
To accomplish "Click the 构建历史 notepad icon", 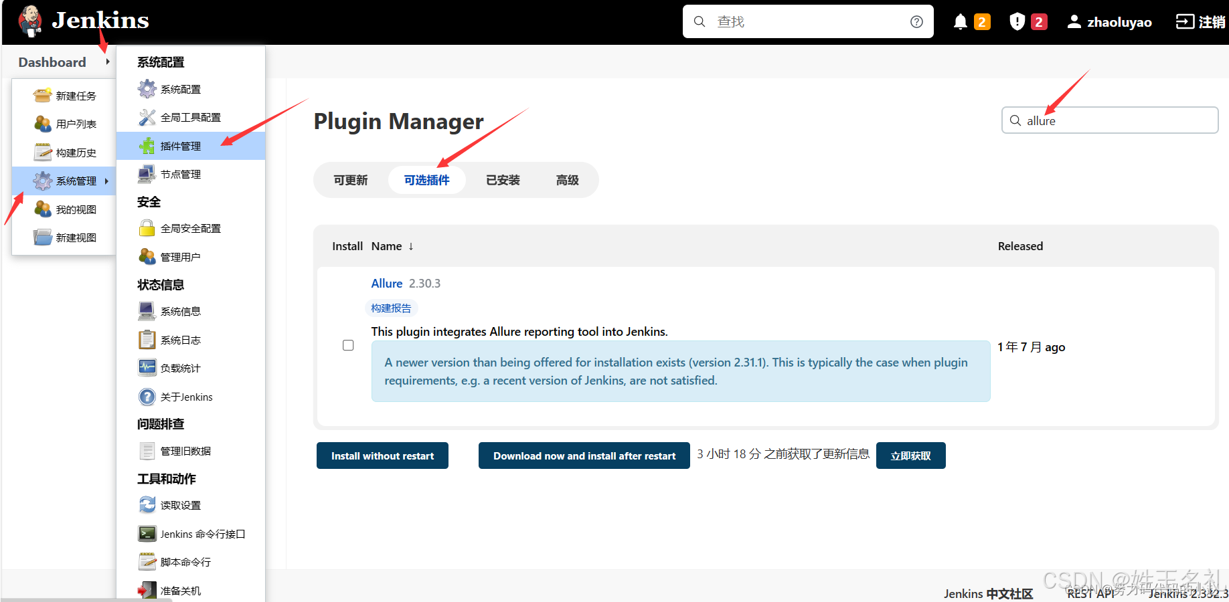I will (43, 153).
